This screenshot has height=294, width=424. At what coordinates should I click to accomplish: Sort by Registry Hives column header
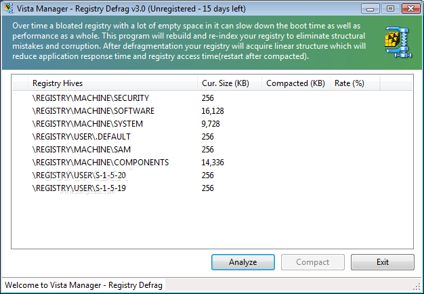coord(112,83)
